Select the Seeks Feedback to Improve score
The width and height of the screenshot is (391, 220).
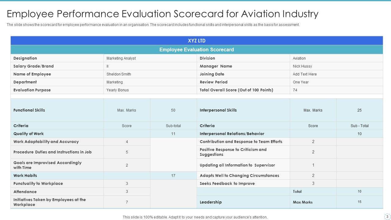pyautogui.click(x=313, y=184)
